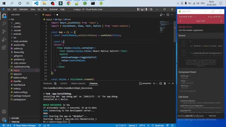Open app.json in the explorer
Viewport: 226px width, 127px height.
pyautogui.click(x=17, y=74)
